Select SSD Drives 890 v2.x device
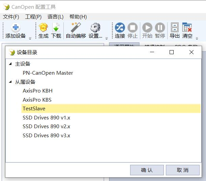The width and height of the screenshot is (206, 181). [47, 126]
